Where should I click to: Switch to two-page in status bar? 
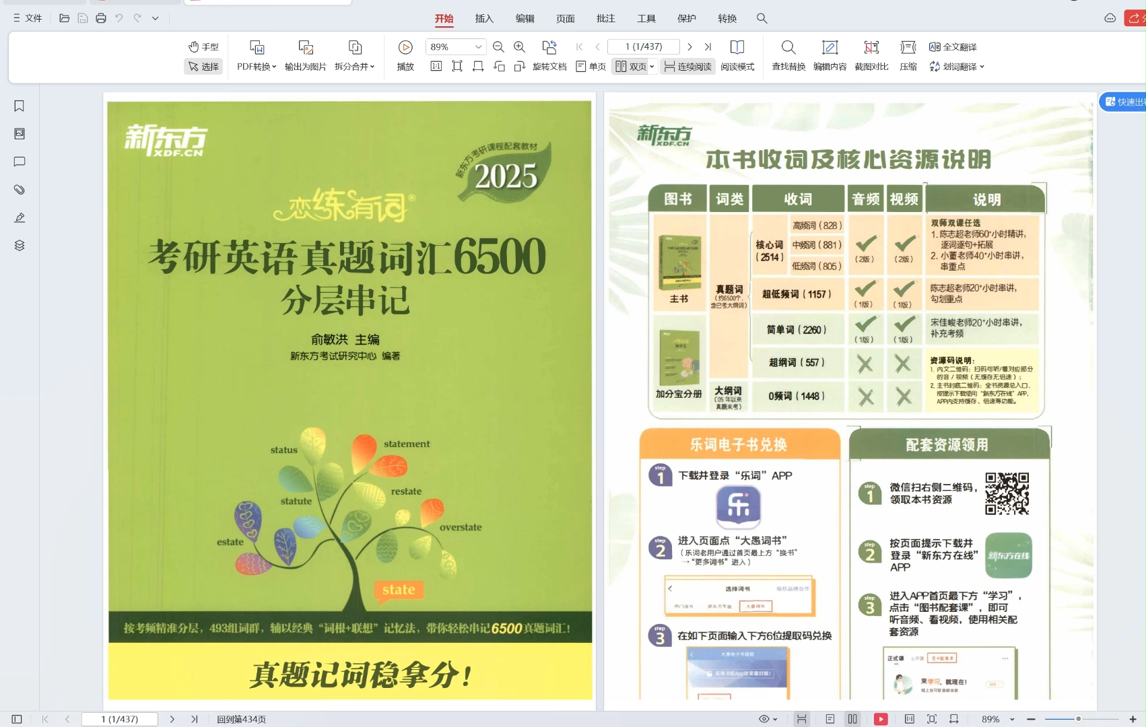(852, 719)
